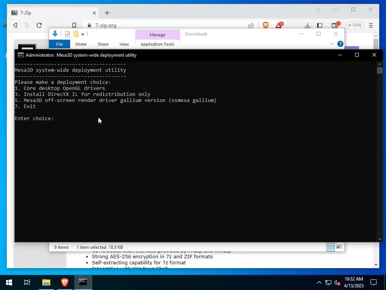Switch to Explorer's Home ribbon tab

[81, 44]
